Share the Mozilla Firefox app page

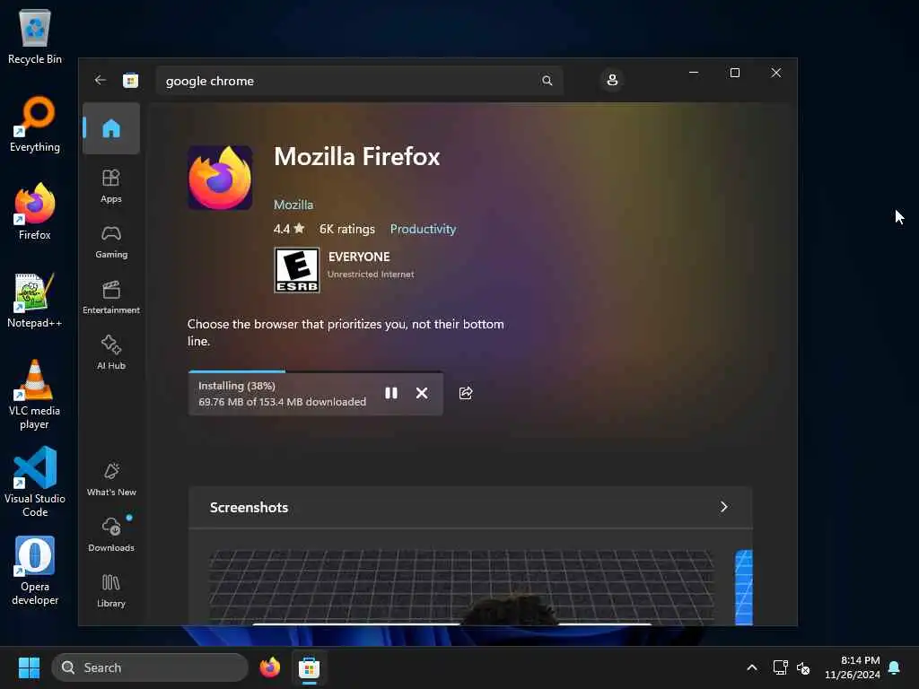click(x=466, y=393)
